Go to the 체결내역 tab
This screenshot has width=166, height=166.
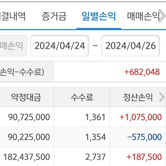[x=12, y=16]
